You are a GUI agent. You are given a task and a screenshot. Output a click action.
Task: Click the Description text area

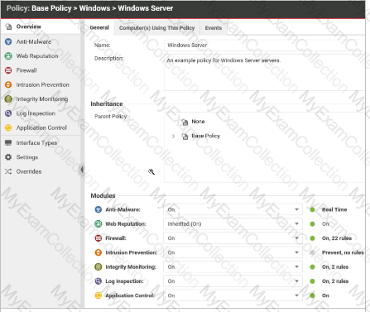[x=264, y=72]
